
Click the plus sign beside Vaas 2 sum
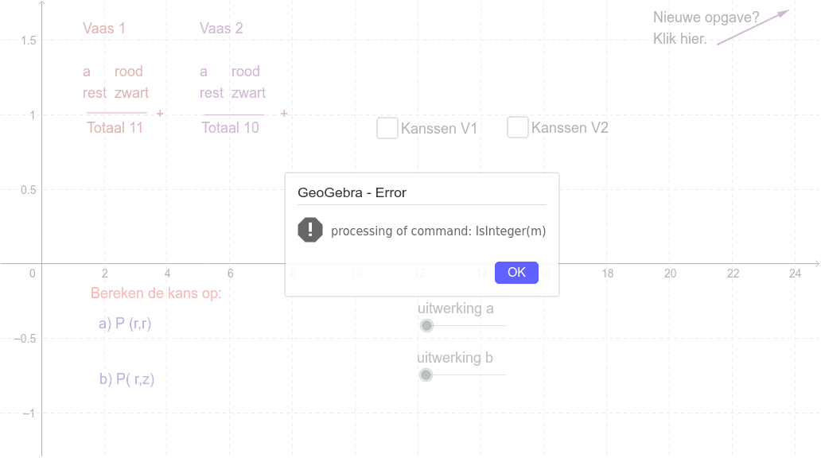(x=284, y=114)
